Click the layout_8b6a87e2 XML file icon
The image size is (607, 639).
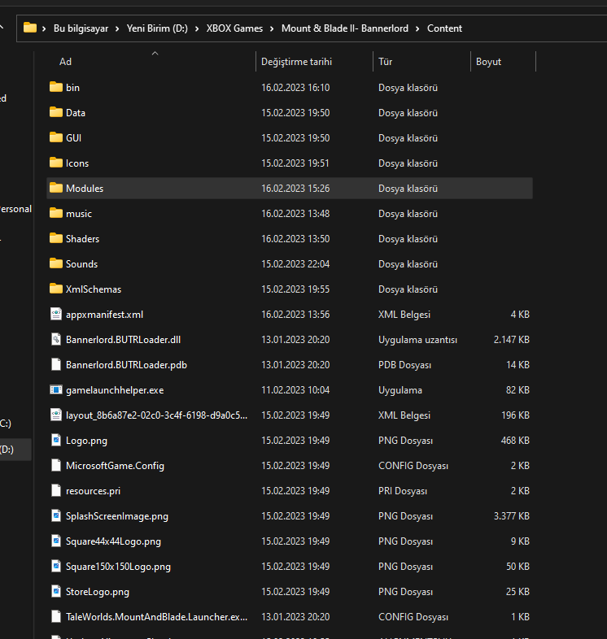click(x=56, y=415)
